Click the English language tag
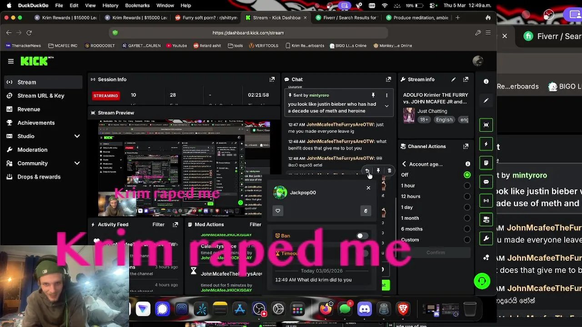This screenshot has height=327, width=582. click(444, 119)
